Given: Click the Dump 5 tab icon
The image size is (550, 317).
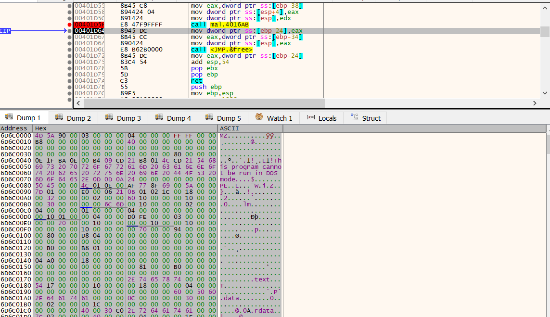Looking at the screenshot, I should [x=209, y=117].
